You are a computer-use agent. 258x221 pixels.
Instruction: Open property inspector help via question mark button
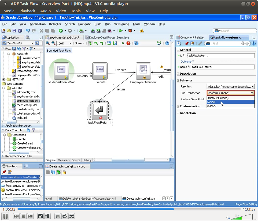254,43
